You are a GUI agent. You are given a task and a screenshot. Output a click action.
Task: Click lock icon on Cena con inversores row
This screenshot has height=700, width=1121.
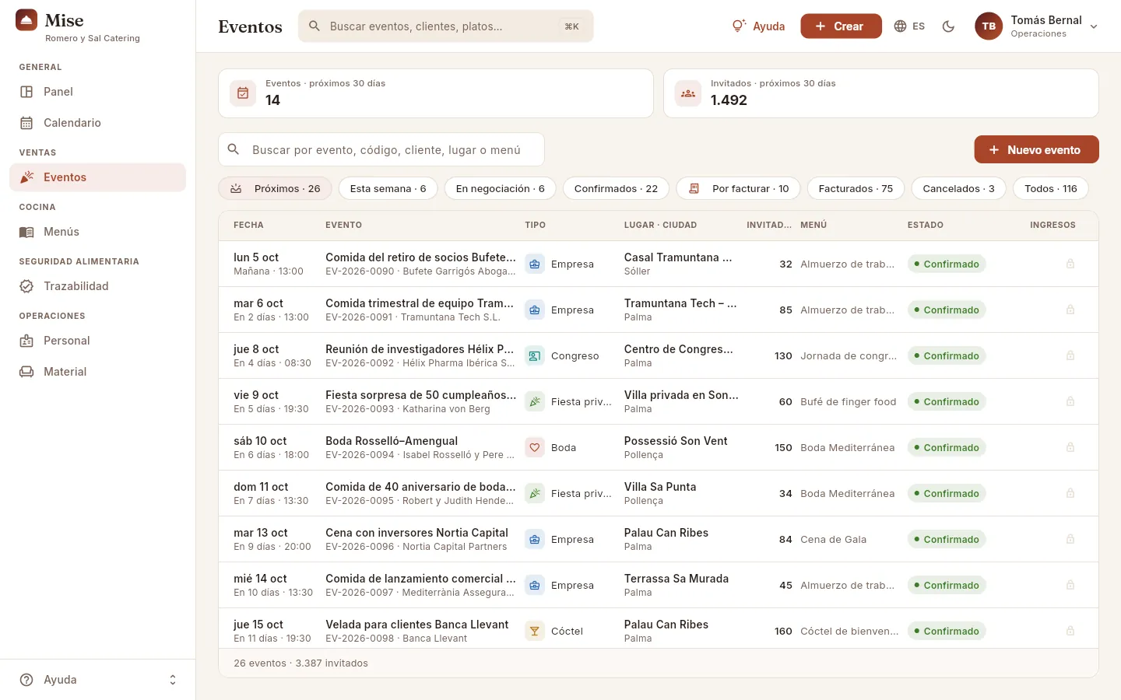[x=1070, y=540]
